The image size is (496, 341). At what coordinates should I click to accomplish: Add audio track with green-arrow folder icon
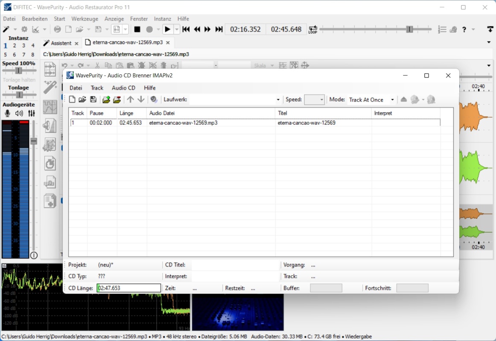[x=106, y=99]
